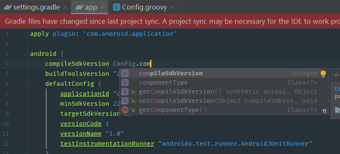340x154 pixels.
Task: Collapse the defaultConfig block fold marker
Action: pyautogui.click(x=27, y=84)
